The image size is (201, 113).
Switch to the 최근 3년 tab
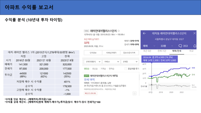pos(147,51)
